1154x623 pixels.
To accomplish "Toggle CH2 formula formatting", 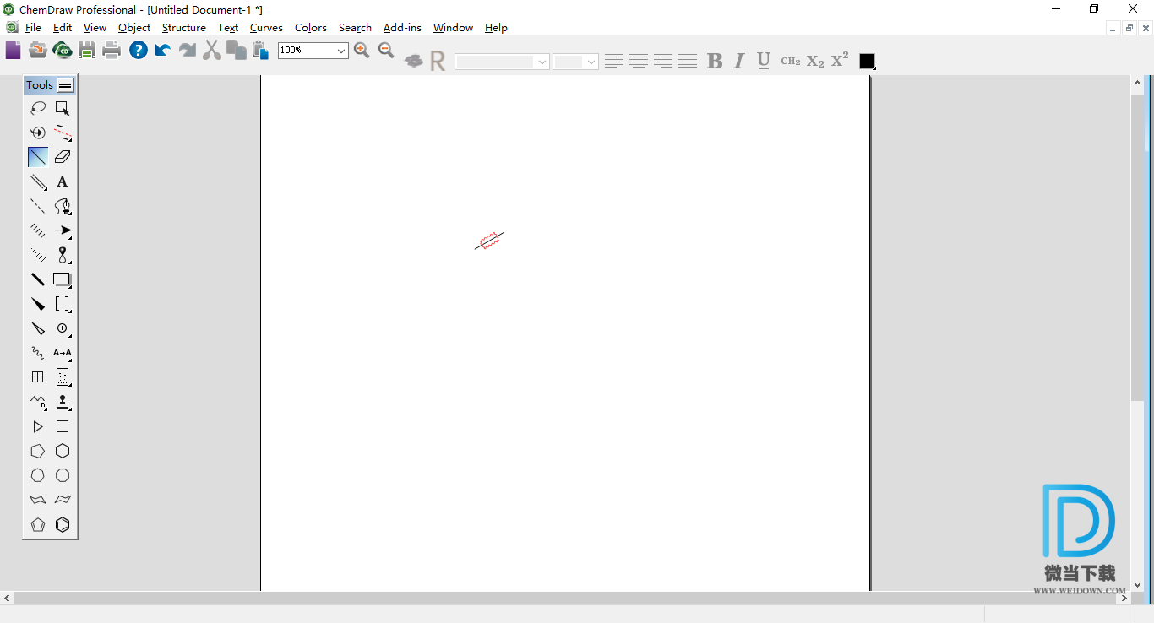I will pyautogui.click(x=791, y=61).
